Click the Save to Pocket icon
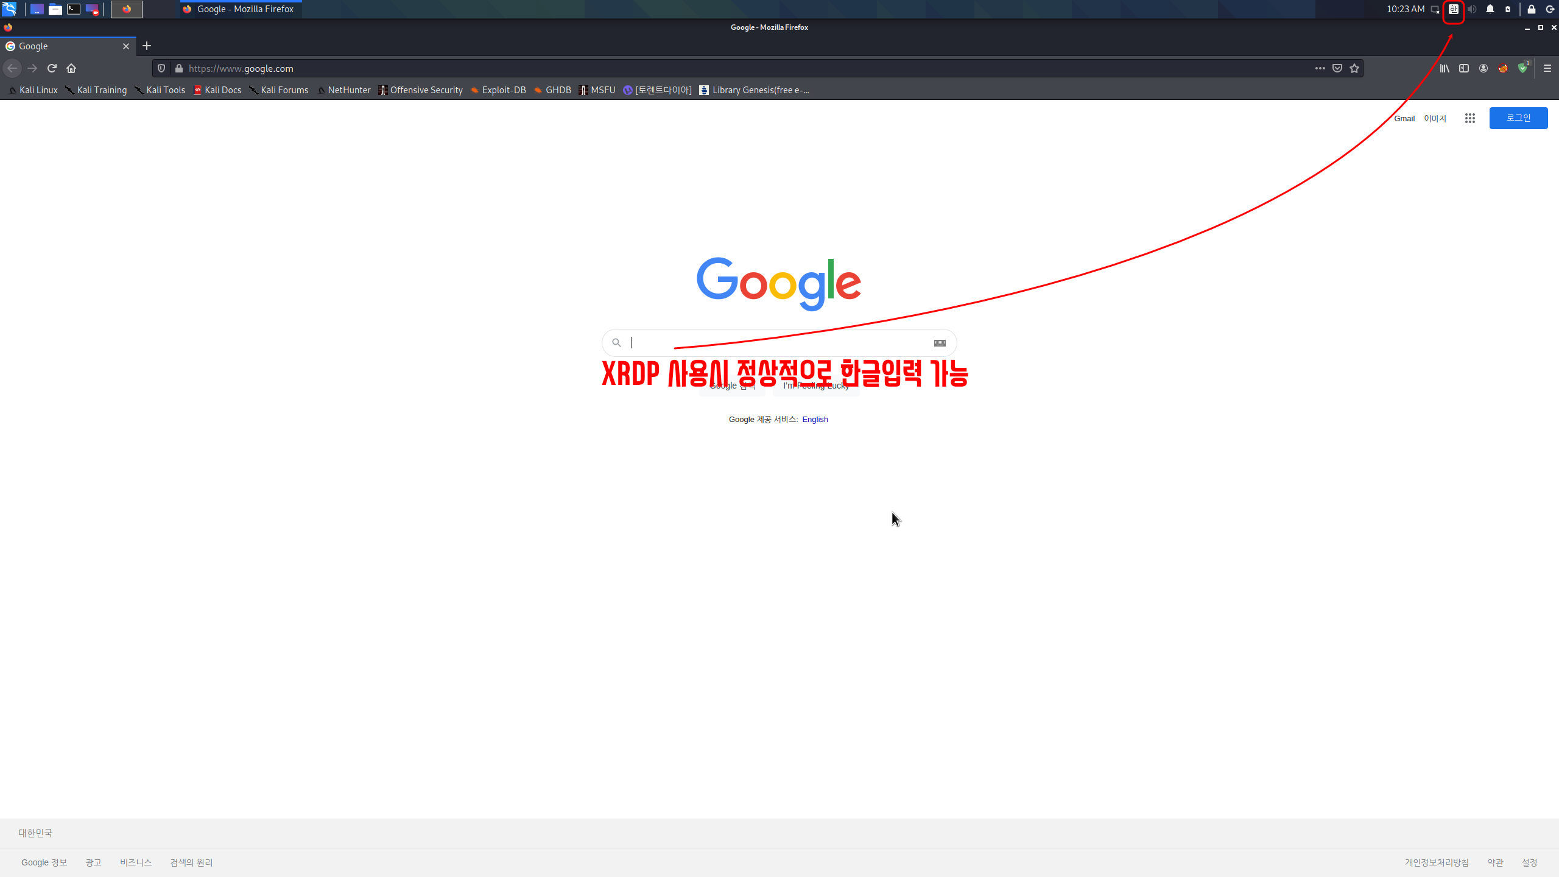 click(x=1337, y=68)
